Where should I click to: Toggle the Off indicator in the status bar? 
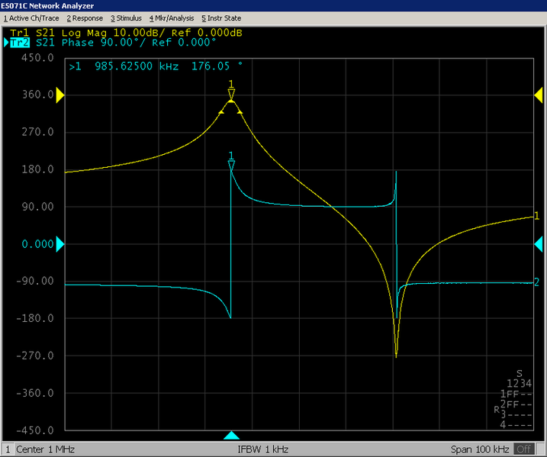[x=523, y=449]
